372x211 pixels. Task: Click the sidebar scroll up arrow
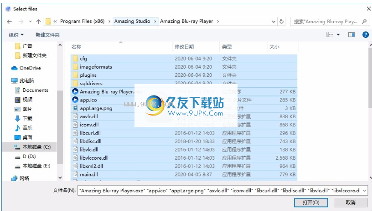coord(60,45)
